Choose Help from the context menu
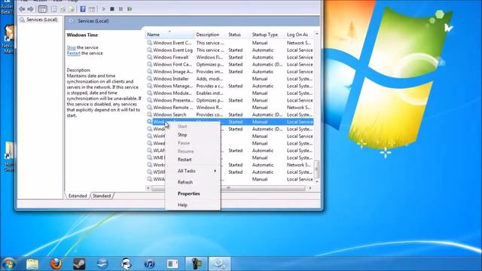 point(193,205)
